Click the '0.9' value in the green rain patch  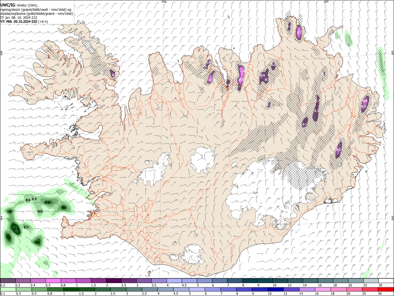[47, 203]
